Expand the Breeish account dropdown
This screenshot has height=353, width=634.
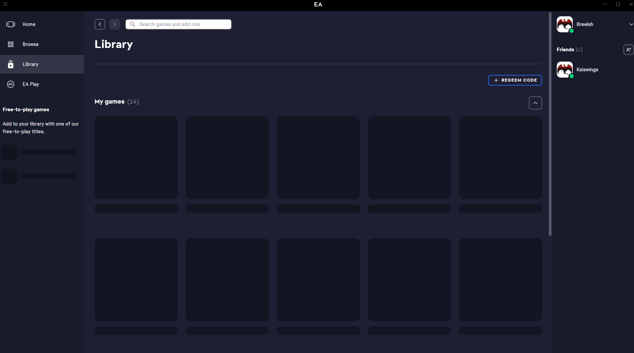(x=631, y=24)
